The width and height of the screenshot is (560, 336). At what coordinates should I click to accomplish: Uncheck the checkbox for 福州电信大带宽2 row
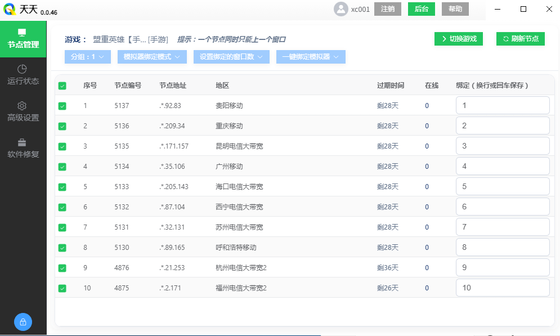pyautogui.click(x=62, y=288)
